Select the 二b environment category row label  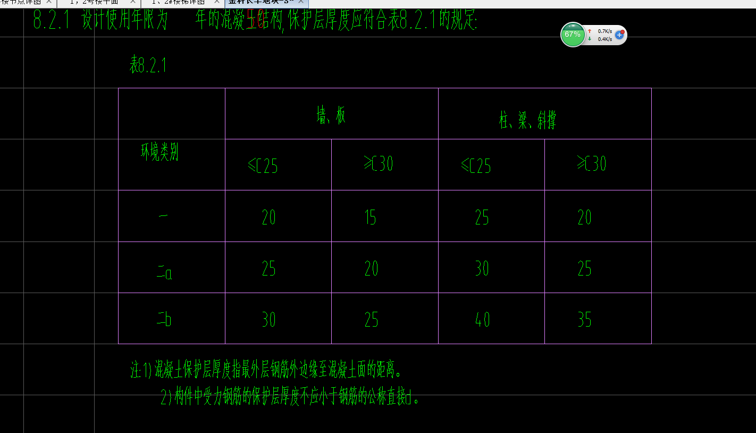click(x=164, y=320)
